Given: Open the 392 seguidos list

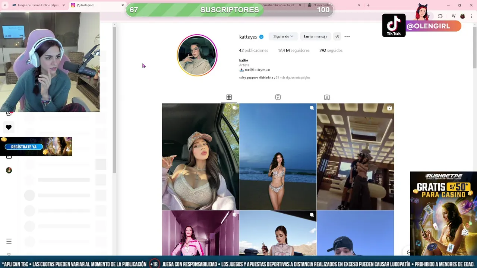Looking at the screenshot, I should [x=331, y=50].
